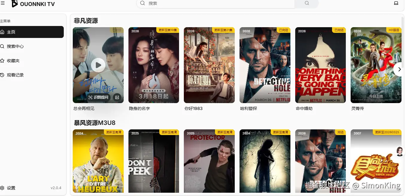Click the cartoon avatar assistant icon
This screenshot has width=406, height=196.
point(400,151)
